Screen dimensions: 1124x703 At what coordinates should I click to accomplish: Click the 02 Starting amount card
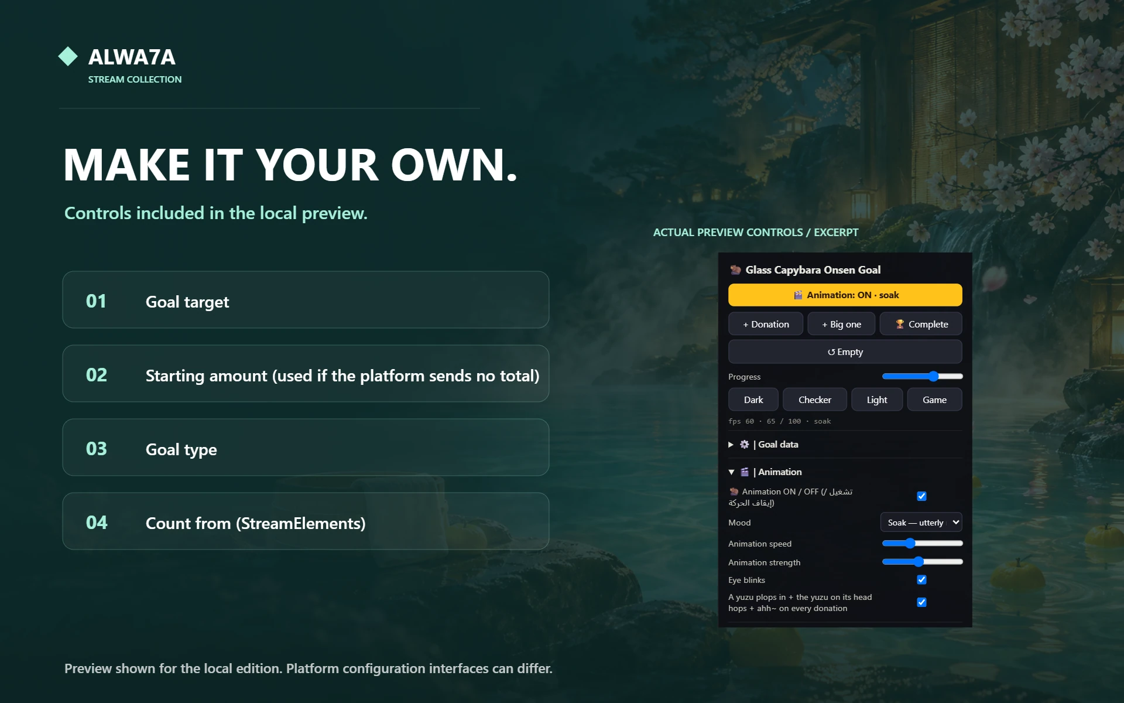306,374
